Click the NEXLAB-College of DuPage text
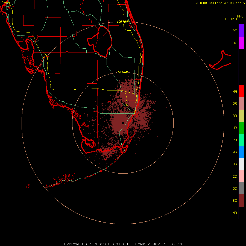 [x=218, y=3]
